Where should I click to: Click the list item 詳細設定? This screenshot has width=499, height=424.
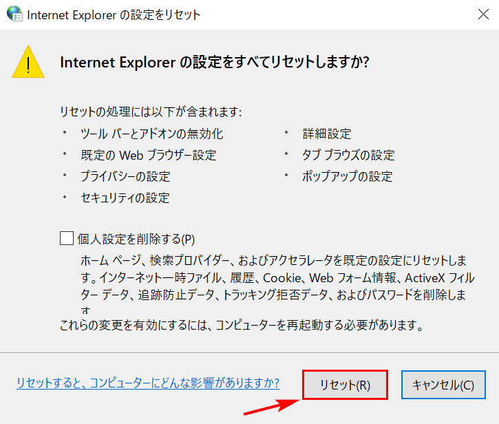click(x=327, y=134)
